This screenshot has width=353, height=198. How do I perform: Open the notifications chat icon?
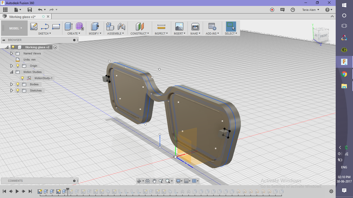(282, 10)
